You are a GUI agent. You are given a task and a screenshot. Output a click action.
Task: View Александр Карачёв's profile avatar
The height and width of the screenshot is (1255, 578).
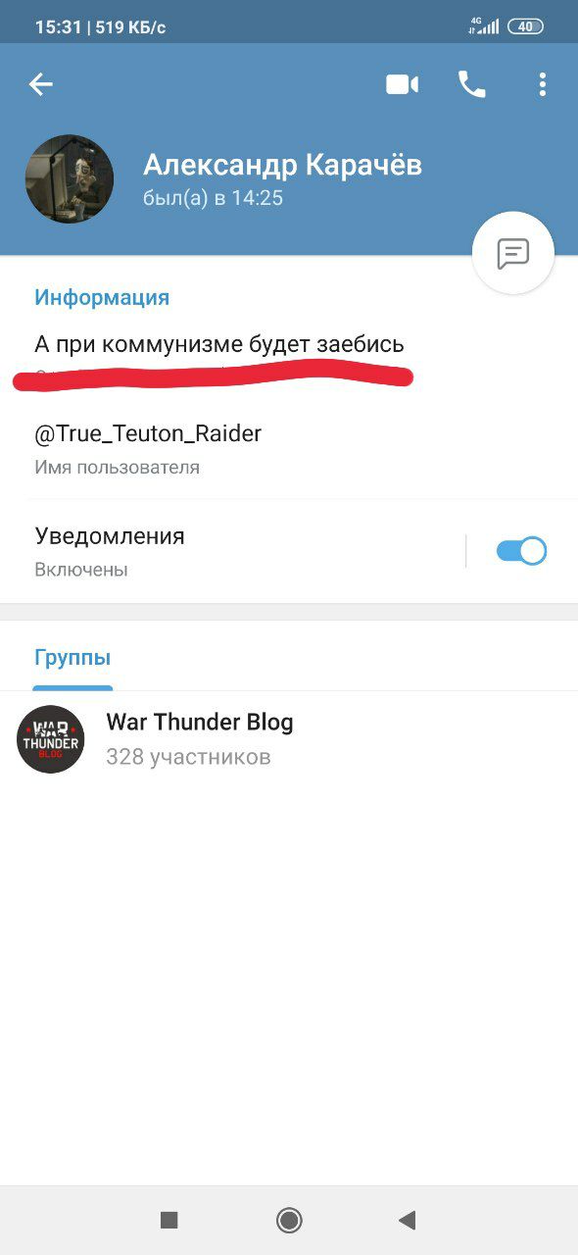pos(69,179)
